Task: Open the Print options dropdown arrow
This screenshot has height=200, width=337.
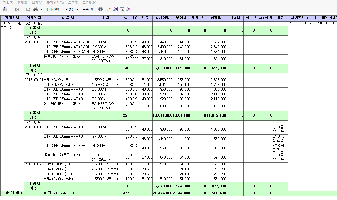Action: (41, 9)
